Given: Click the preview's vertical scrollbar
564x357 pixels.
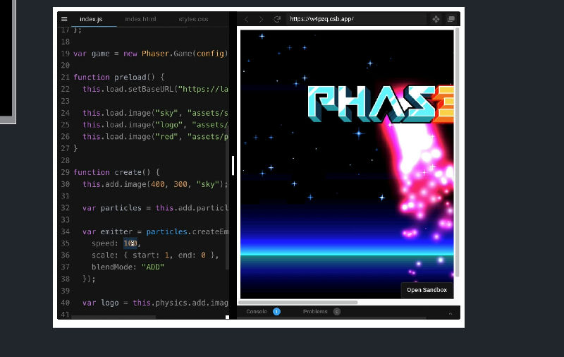Looking at the screenshot, I should point(457,152).
